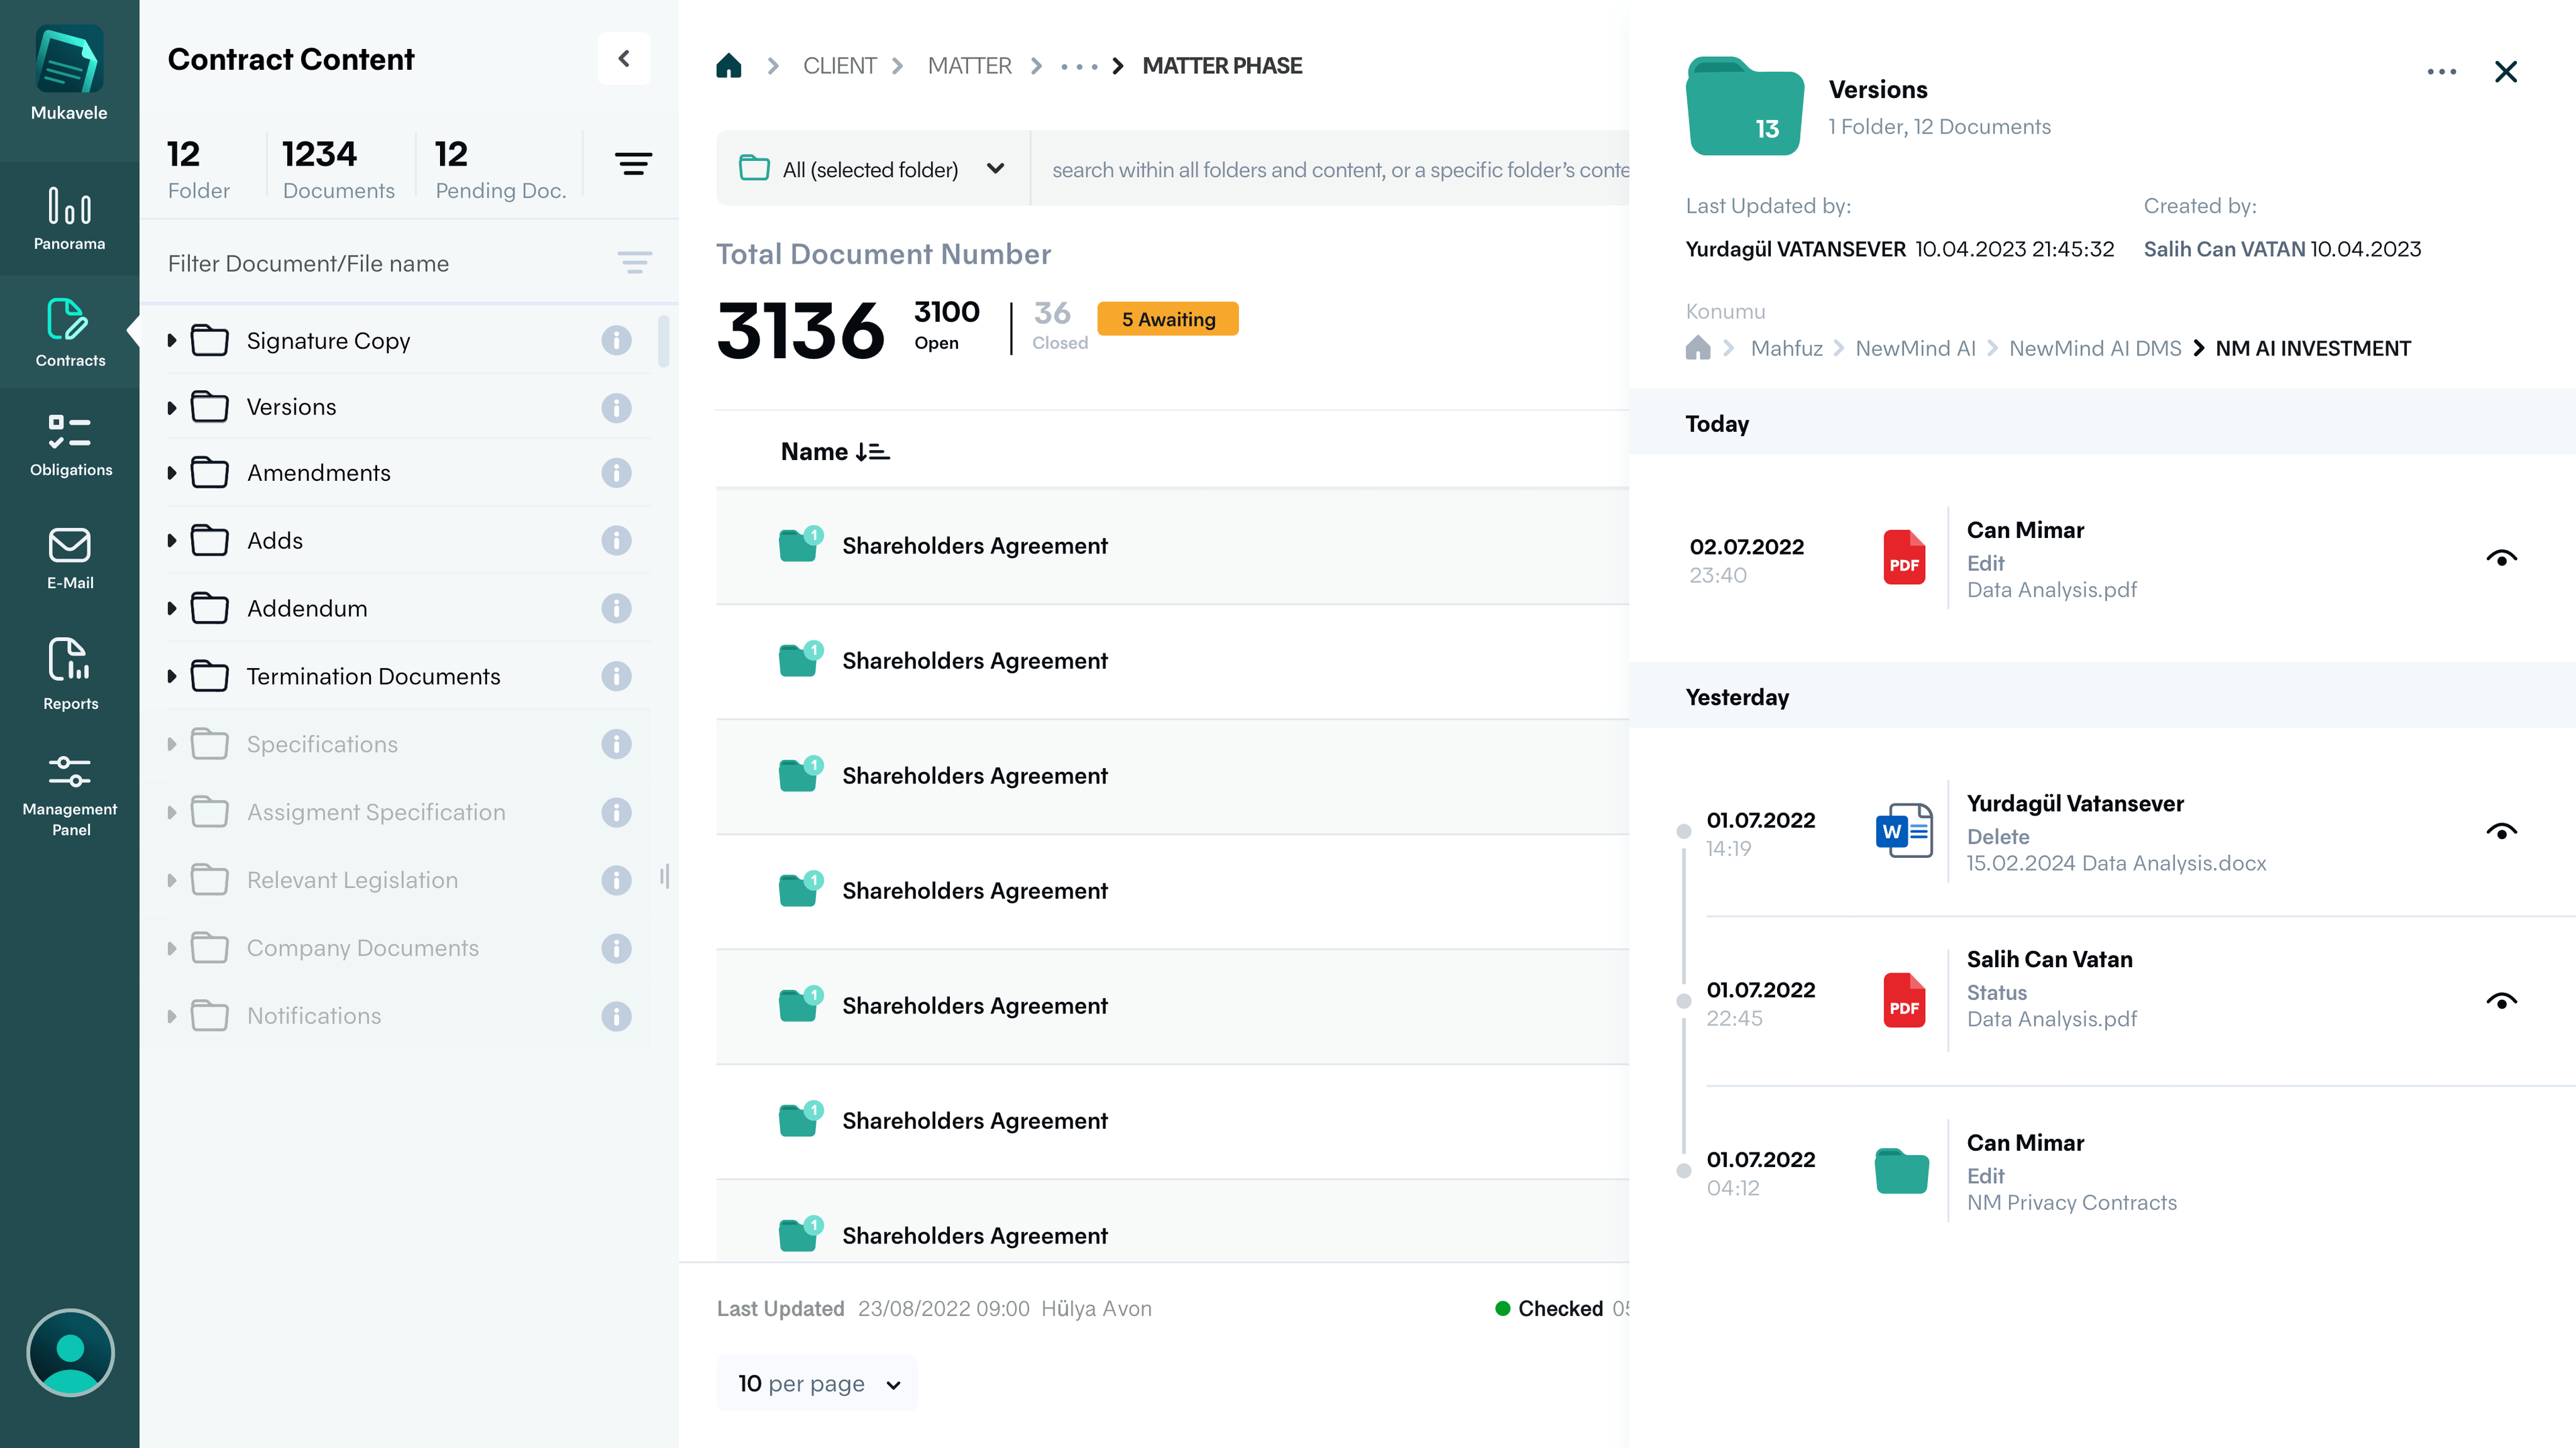Open the Panorama sidebar section

click(x=69, y=218)
